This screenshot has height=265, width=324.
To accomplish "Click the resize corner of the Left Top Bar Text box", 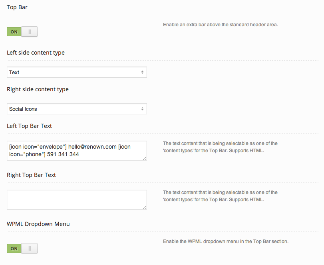I will [145, 158].
